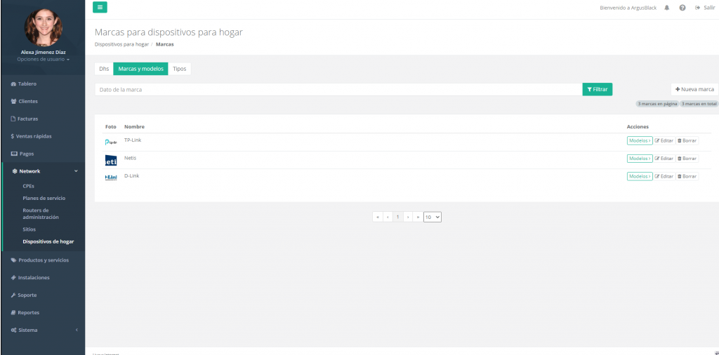
Task: Click the Filtrar button
Action: (x=597, y=89)
